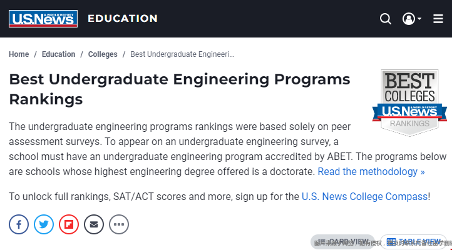Image resolution: width=452 pixels, height=250 pixels.
Task: Open the user account profile icon
Action: pyautogui.click(x=409, y=19)
